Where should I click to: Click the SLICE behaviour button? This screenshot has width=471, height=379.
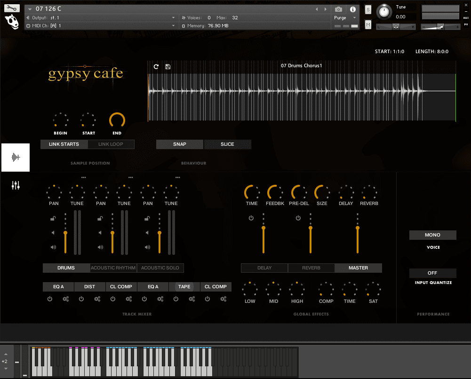coord(227,144)
